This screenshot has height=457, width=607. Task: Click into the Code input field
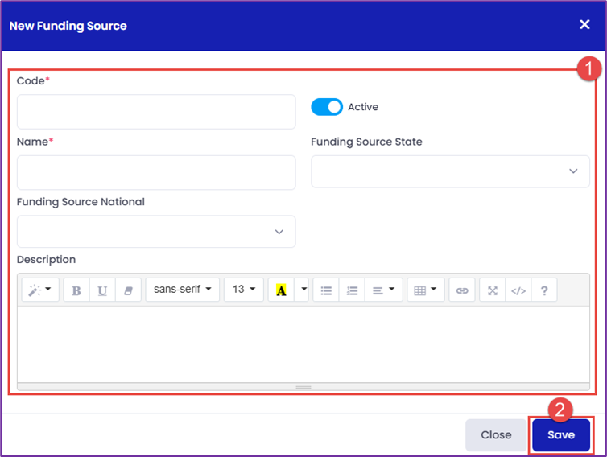click(156, 112)
